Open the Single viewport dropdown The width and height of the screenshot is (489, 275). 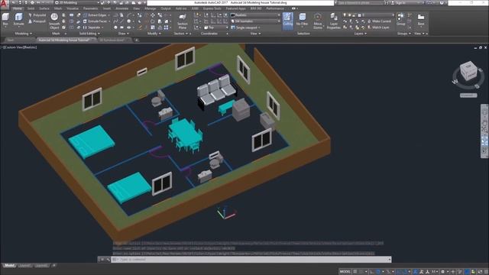coord(246,27)
